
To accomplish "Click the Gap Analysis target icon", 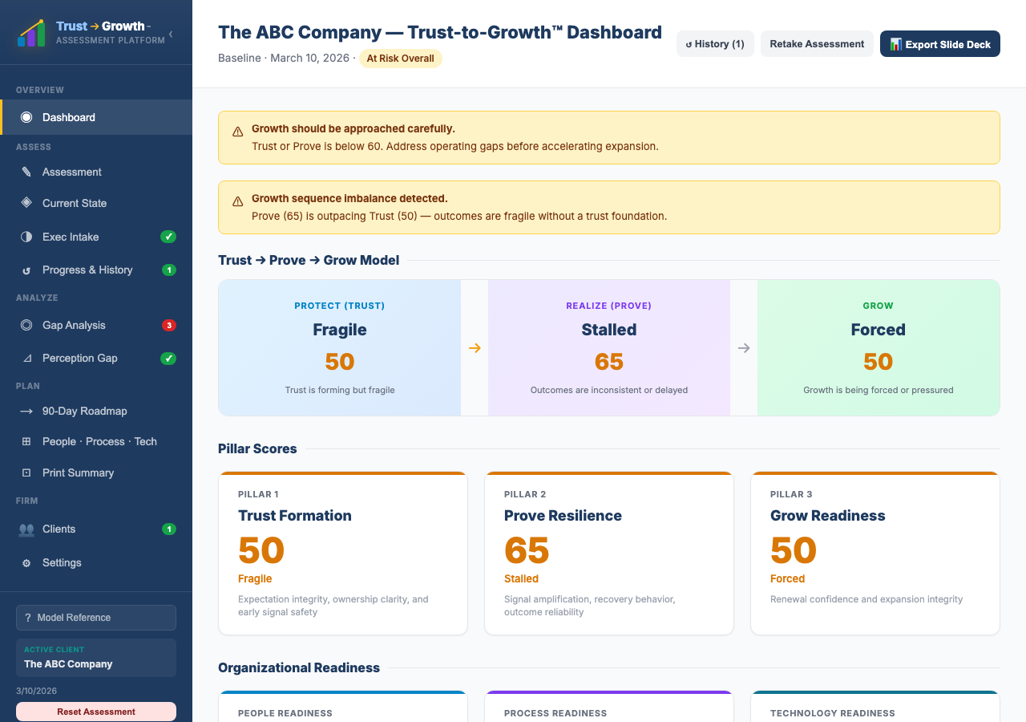I will coord(26,325).
